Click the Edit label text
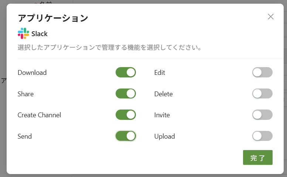Image resolution: width=287 pixels, height=177 pixels. coord(160,73)
